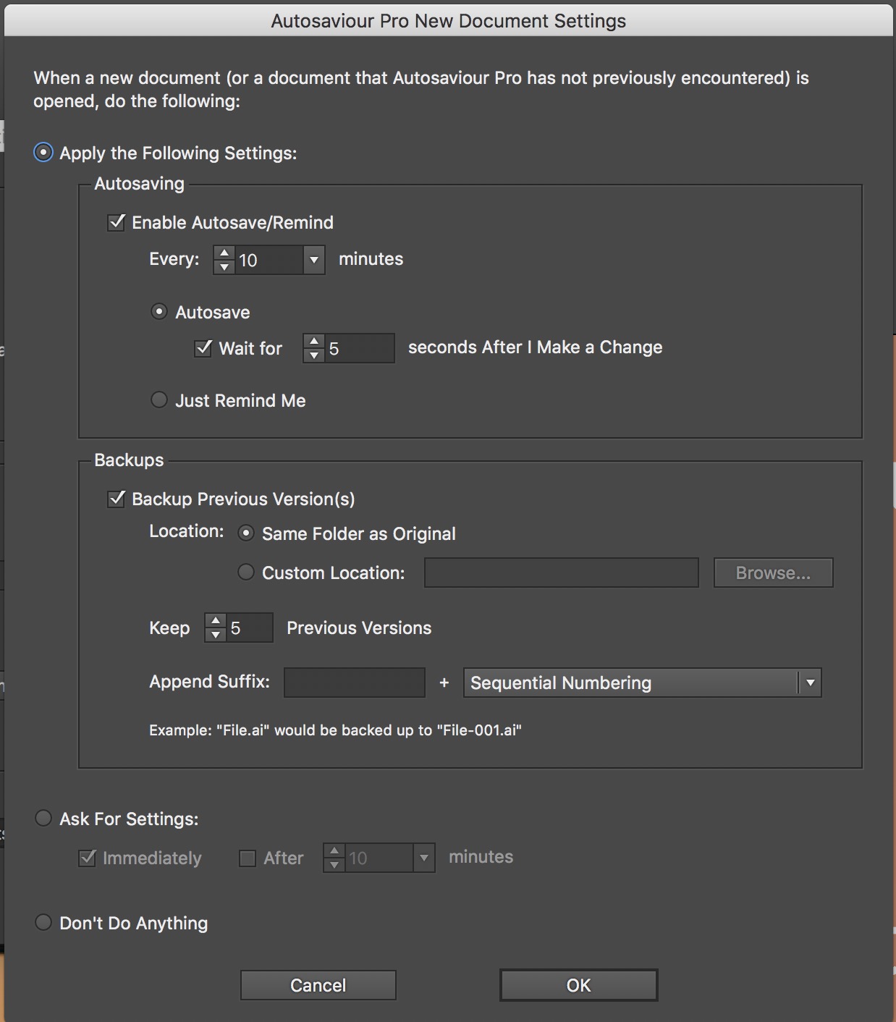Image resolution: width=896 pixels, height=1022 pixels.
Task: Increase the Every minutes stepper value
Action: tap(224, 253)
